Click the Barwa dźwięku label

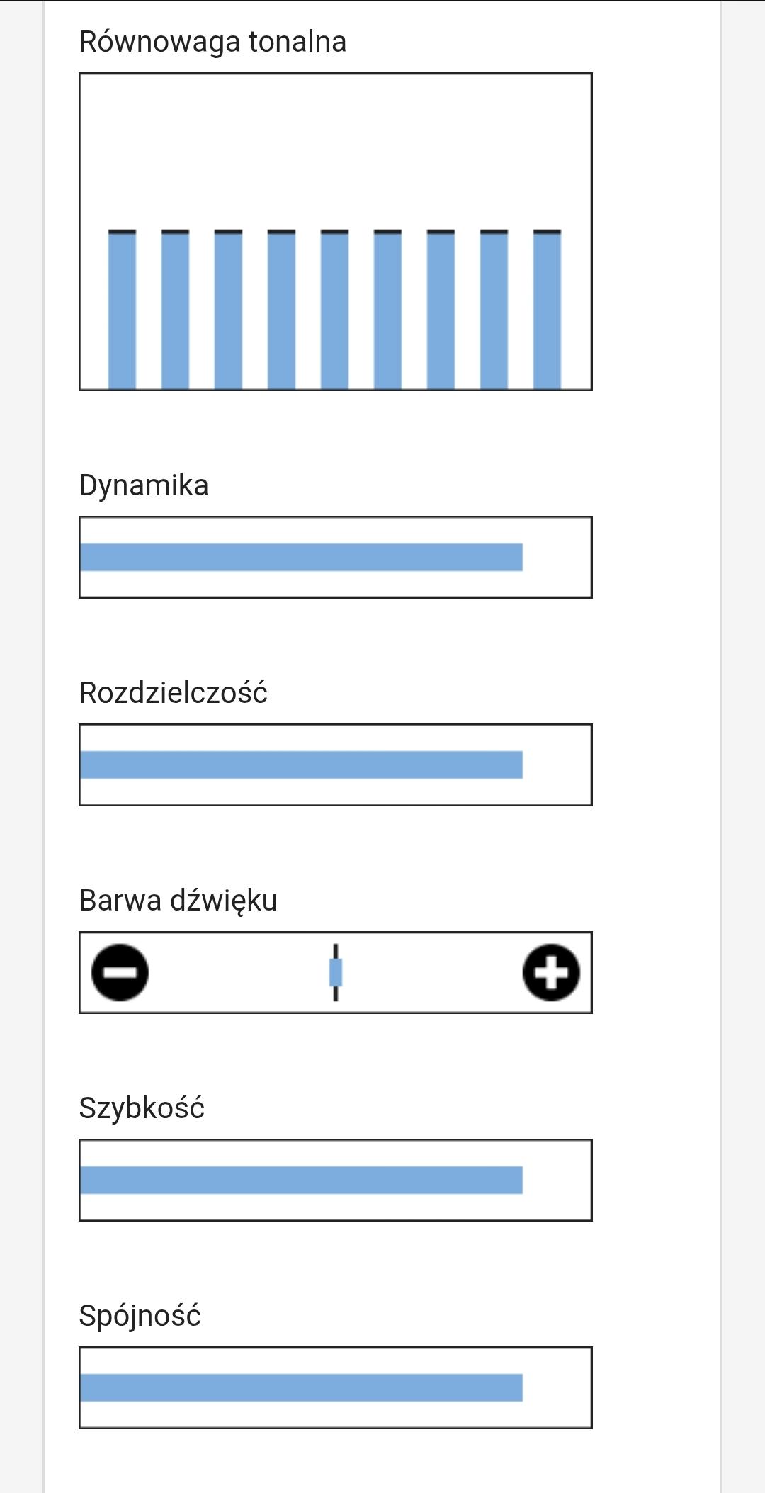pyautogui.click(x=178, y=901)
